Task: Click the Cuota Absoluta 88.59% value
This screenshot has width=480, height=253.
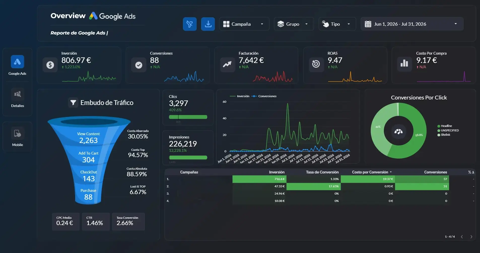Action: point(137,174)
